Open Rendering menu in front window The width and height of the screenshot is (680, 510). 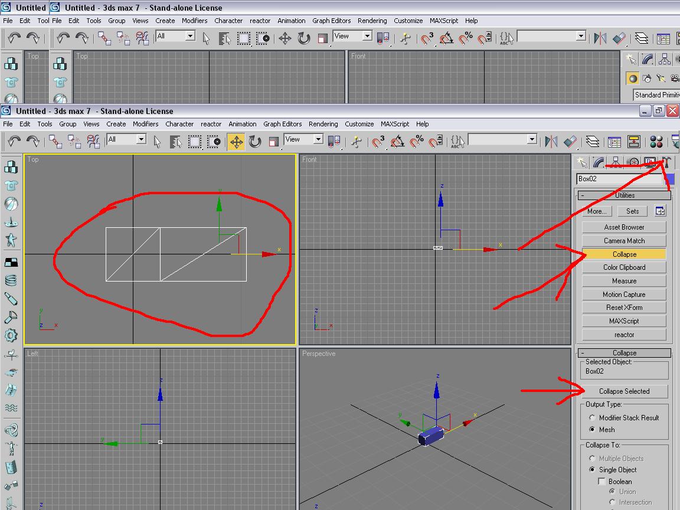click(x=323, y=124)
